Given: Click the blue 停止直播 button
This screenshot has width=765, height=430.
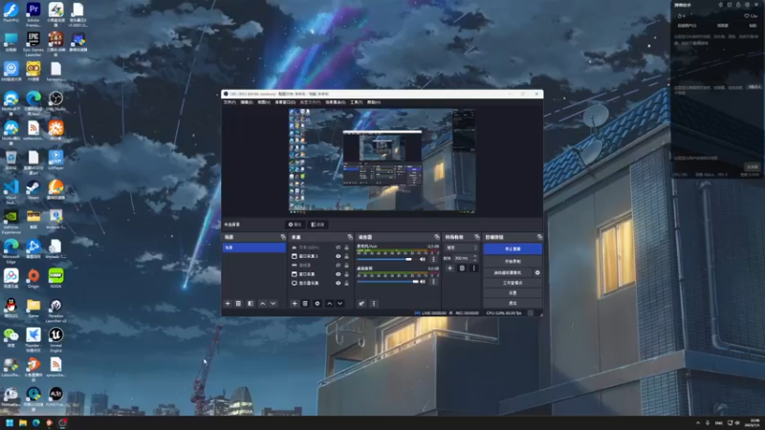Looking at the screenshot, I should click(x=513, y=248).
